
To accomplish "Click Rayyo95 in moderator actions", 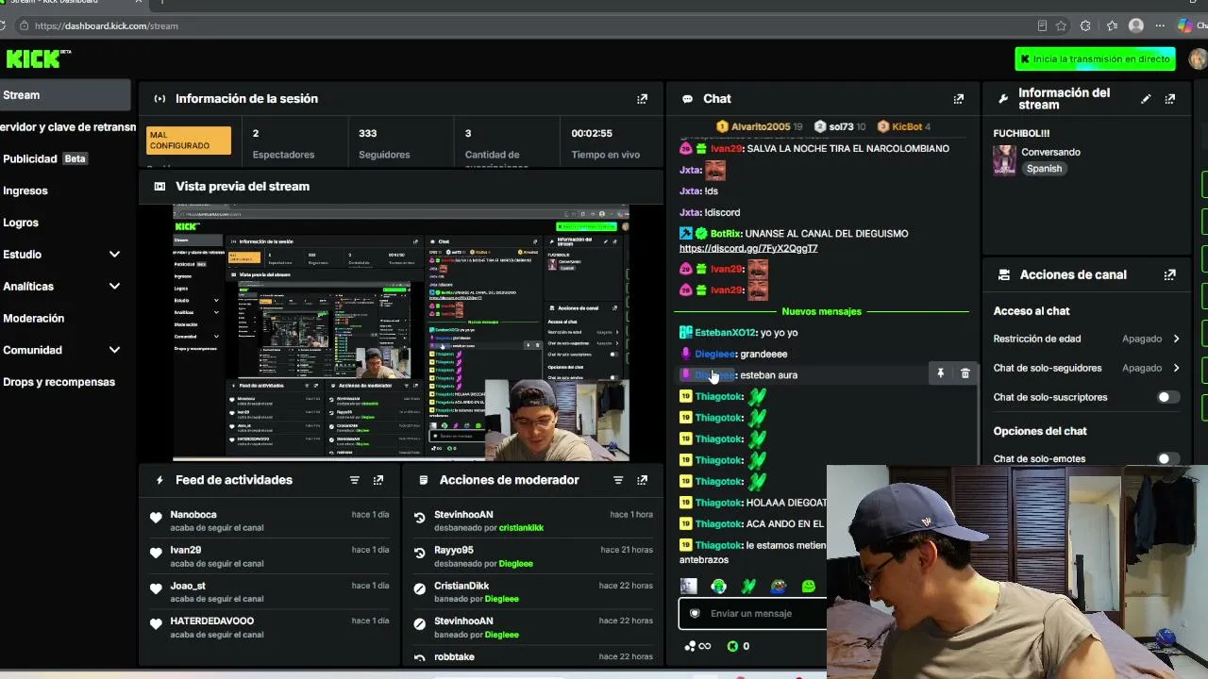I will 454,551.
